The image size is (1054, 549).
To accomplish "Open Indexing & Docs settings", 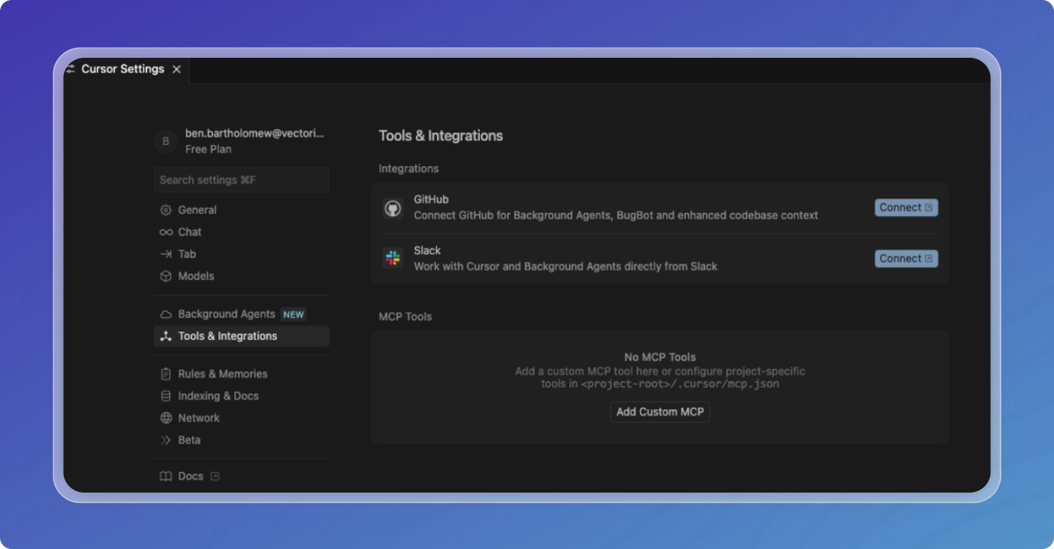I will pos(241,396).
